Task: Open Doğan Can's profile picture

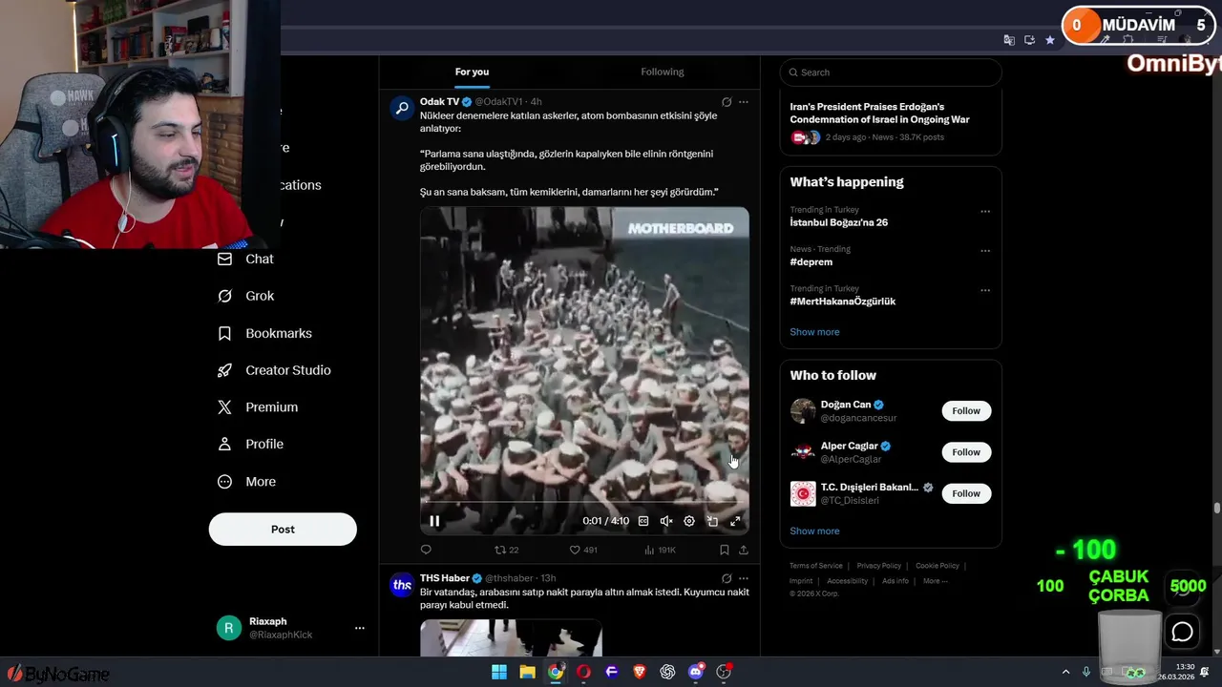Action: point(803,411)
